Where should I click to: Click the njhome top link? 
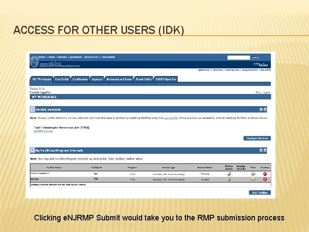tap(42, 57)
